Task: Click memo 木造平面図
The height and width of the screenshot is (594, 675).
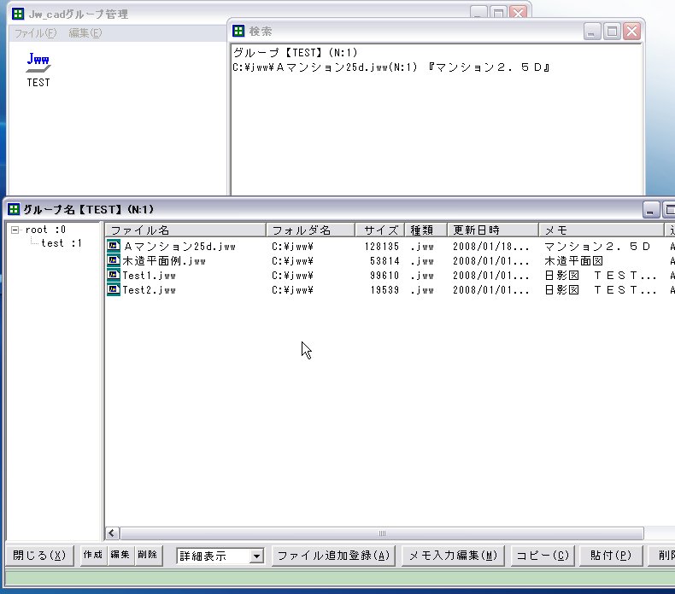Action: pyautogui.click(x=573, y=261)
